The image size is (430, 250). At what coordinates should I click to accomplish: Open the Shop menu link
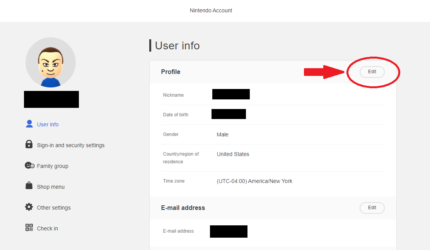pyautogui.click(x=51, y=187)
